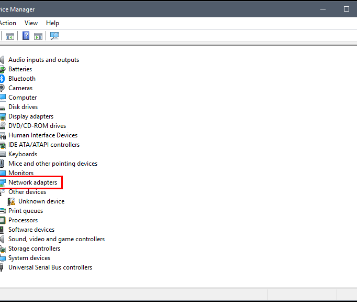Minimize the Device Manager window
This screenshot has height=302, width=357.
(x=323, y=9)
